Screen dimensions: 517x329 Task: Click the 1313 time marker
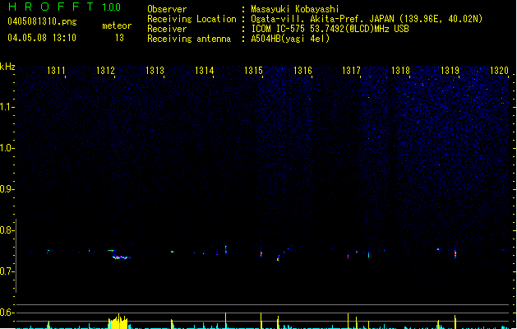(x=155, y=71)
